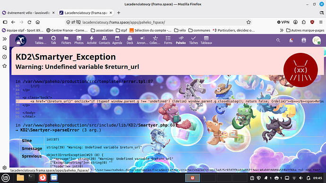
Task: Open sidebar history clock icon
Action: point(5,57)
